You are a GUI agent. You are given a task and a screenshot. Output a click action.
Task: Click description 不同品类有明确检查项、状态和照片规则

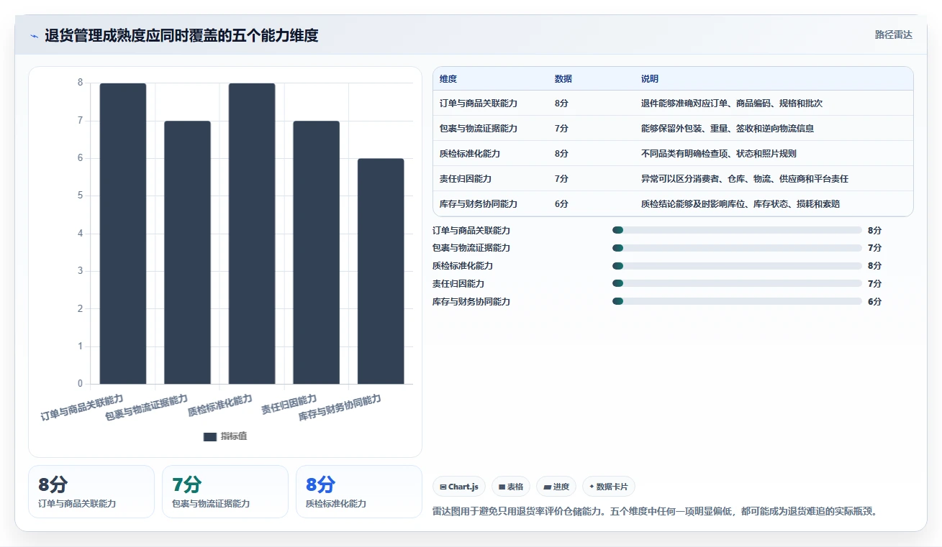point(719,154)
